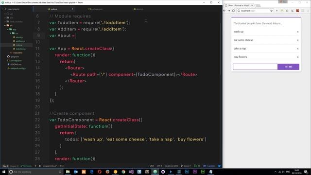Open Firefox from the taskbar

tap(107, 172)
